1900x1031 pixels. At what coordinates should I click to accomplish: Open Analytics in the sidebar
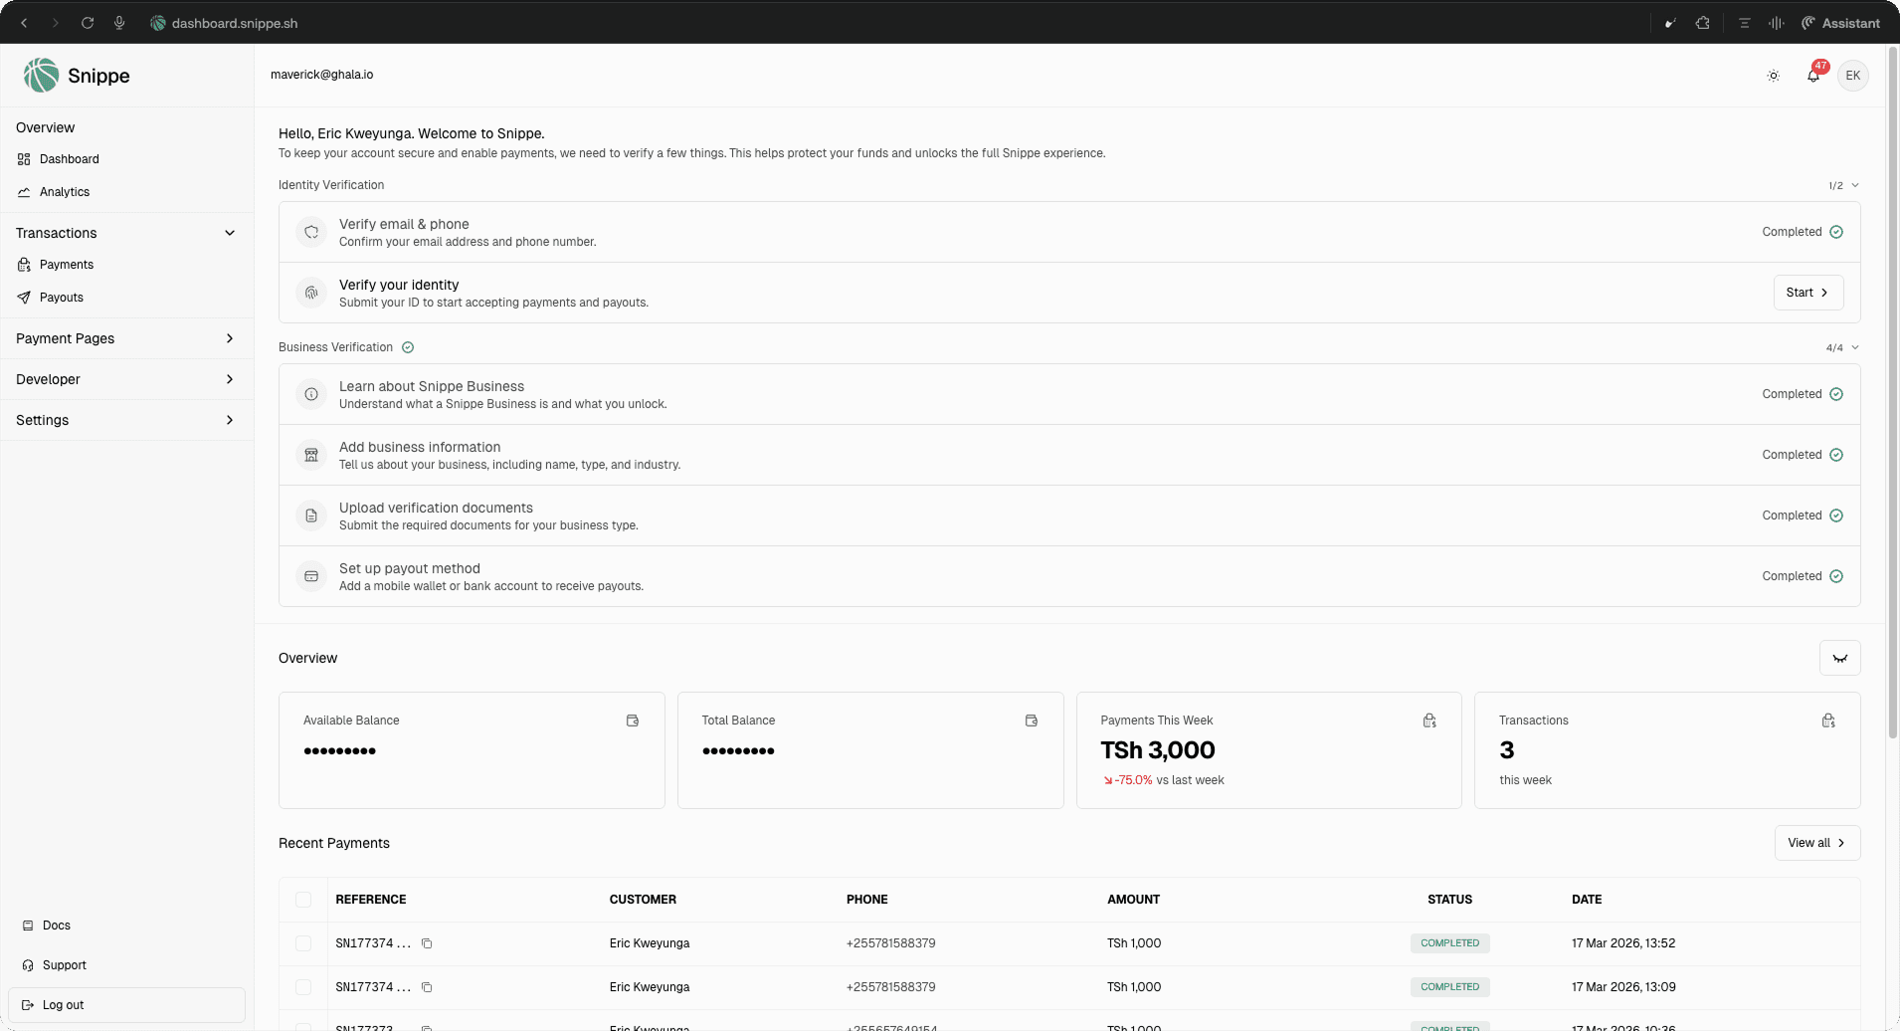pyautogui.click(x=65, y=191)
